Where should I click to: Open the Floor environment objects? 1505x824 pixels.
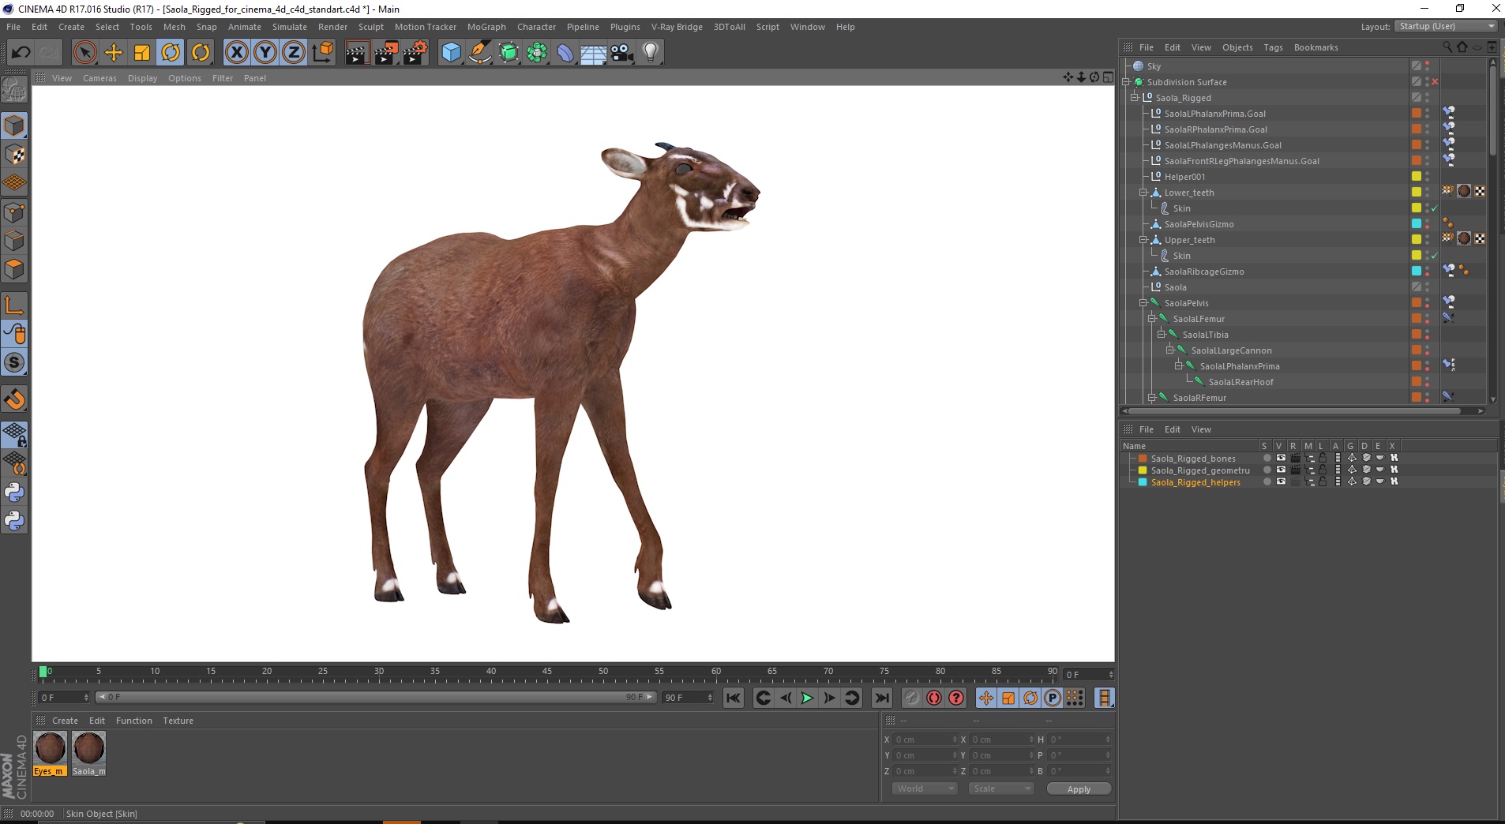(594, 53)
